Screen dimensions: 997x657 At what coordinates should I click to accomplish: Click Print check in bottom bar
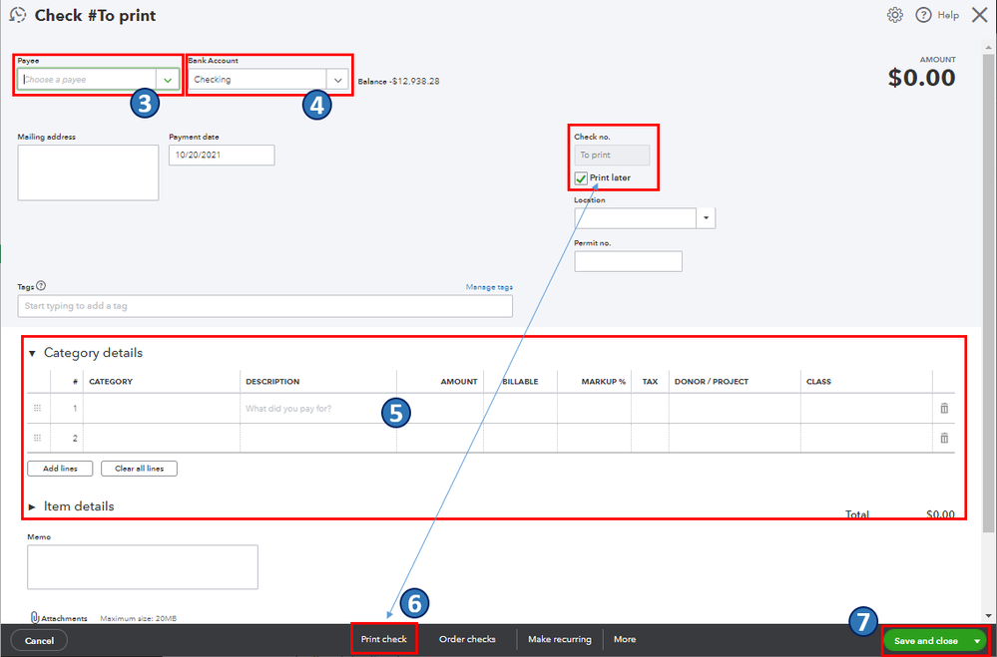(384, 639)
